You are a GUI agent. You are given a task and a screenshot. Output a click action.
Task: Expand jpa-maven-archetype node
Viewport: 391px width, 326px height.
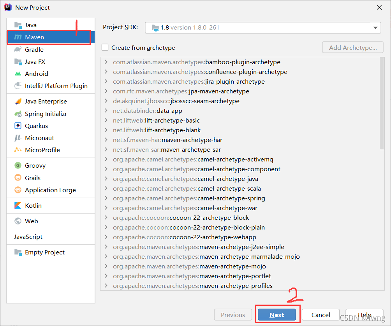coord(106,91)
